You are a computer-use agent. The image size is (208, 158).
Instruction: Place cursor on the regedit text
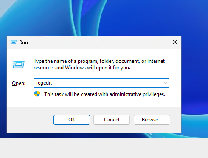pyautogui.click(x=44, y=83)
